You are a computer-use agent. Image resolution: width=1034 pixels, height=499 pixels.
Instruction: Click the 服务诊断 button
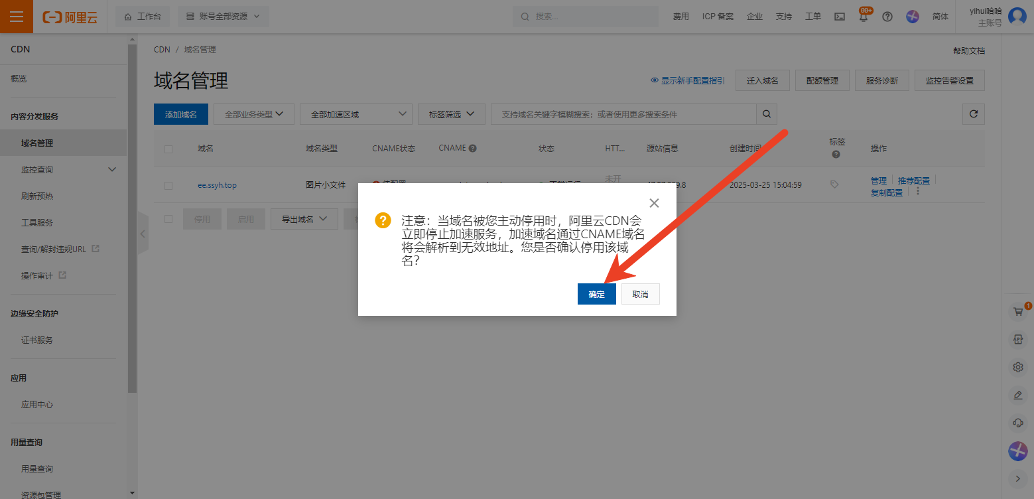pos(882,80)
